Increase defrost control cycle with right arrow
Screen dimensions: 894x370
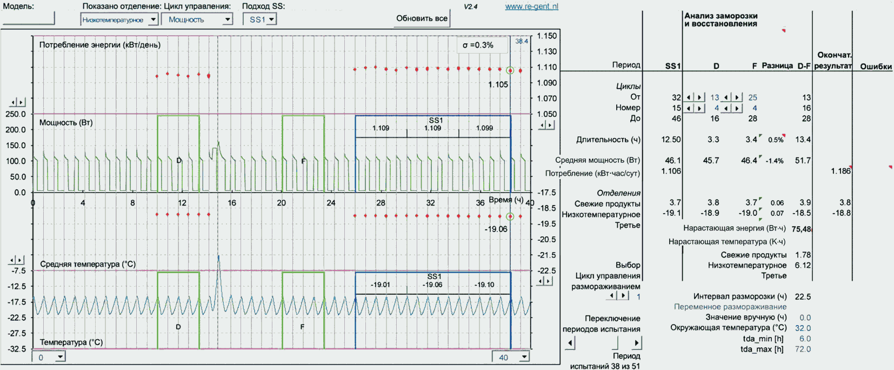click(624, 296)
